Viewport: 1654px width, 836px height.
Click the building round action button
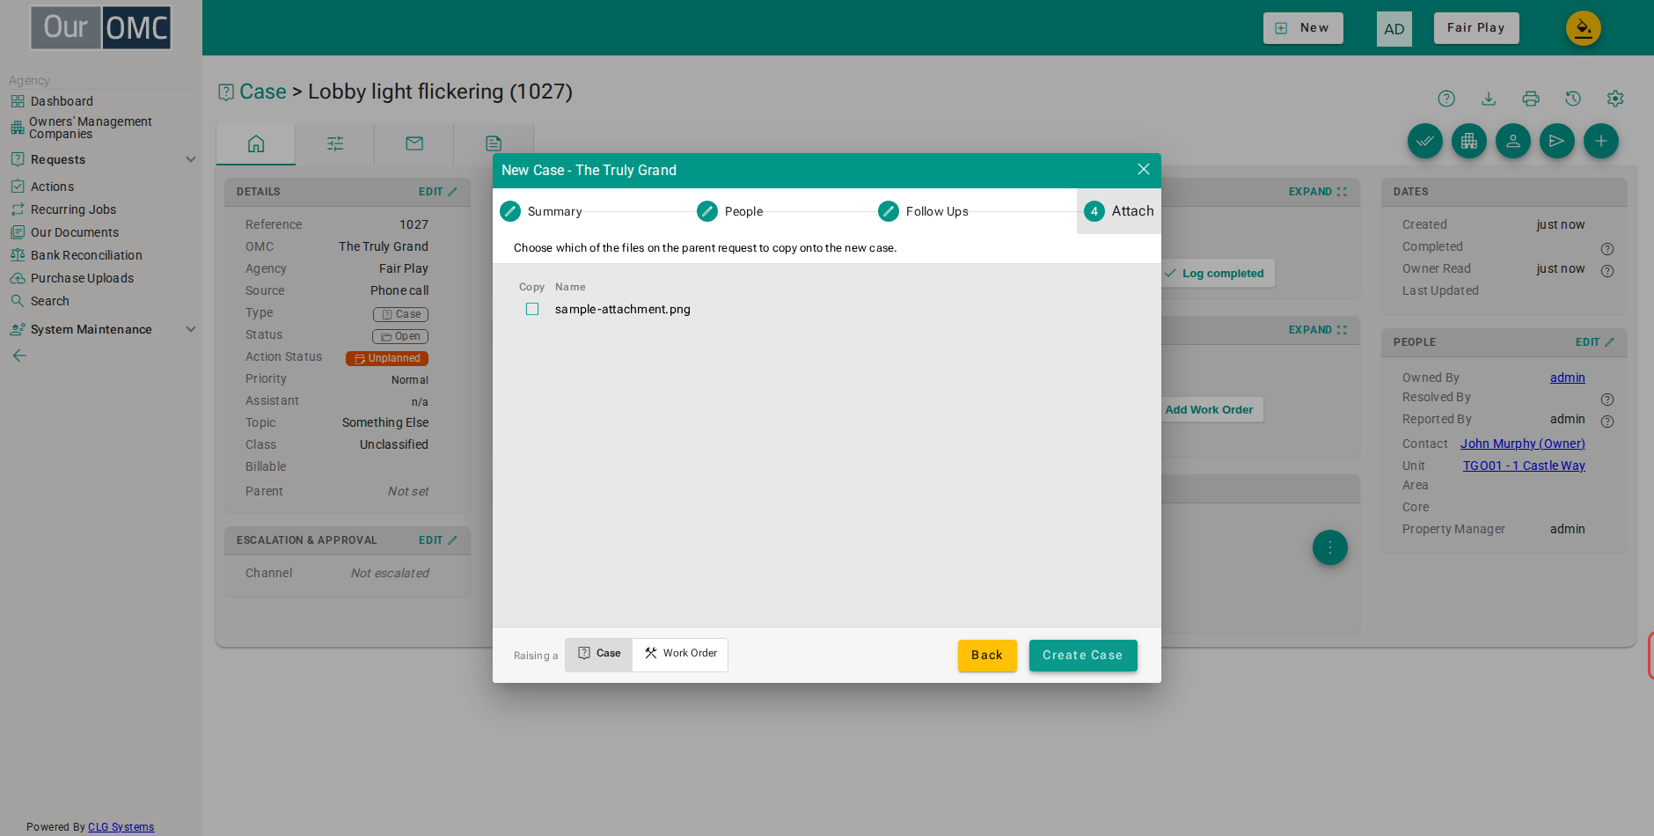coord(1469,141)
